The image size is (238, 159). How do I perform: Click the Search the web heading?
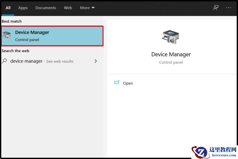pyautogui.click(x=16, y=51)
